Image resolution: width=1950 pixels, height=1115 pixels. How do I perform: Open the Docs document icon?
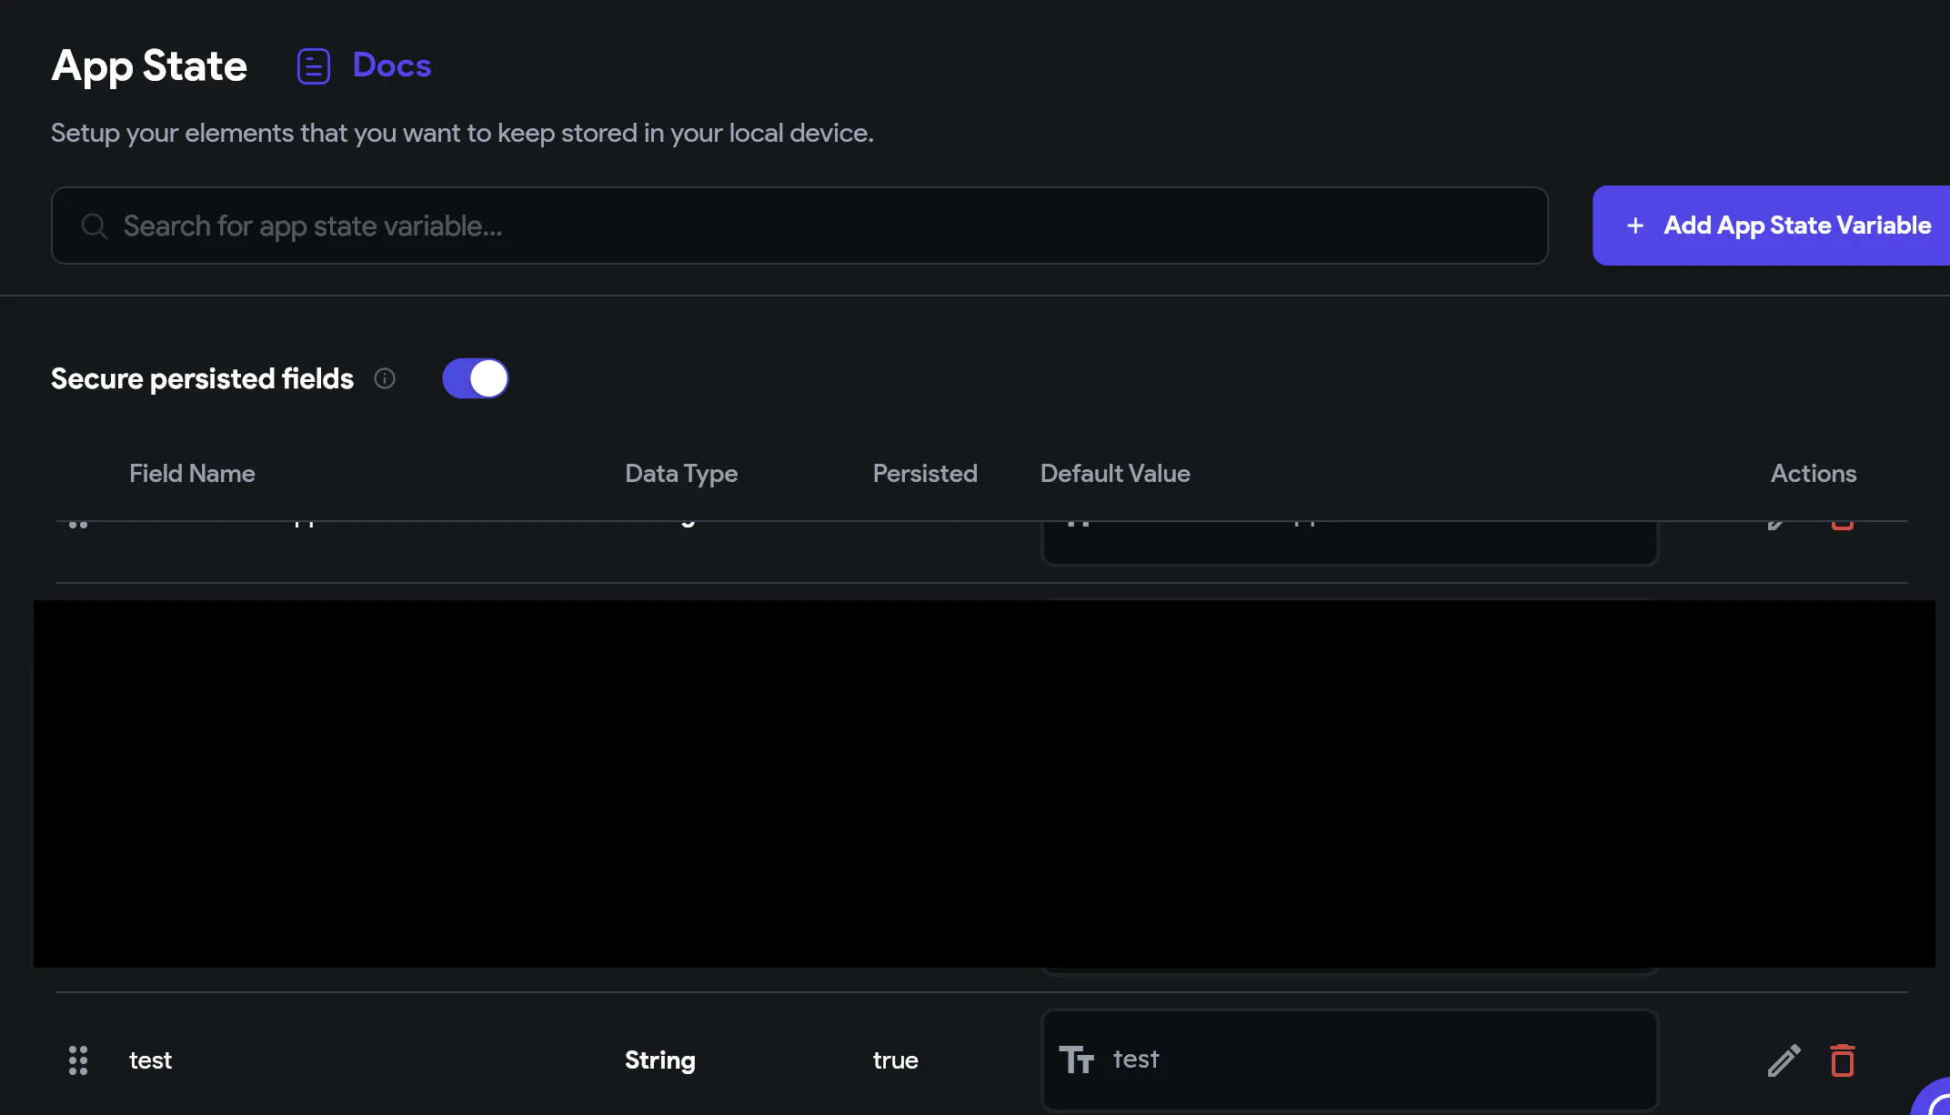tap(314, 66)
